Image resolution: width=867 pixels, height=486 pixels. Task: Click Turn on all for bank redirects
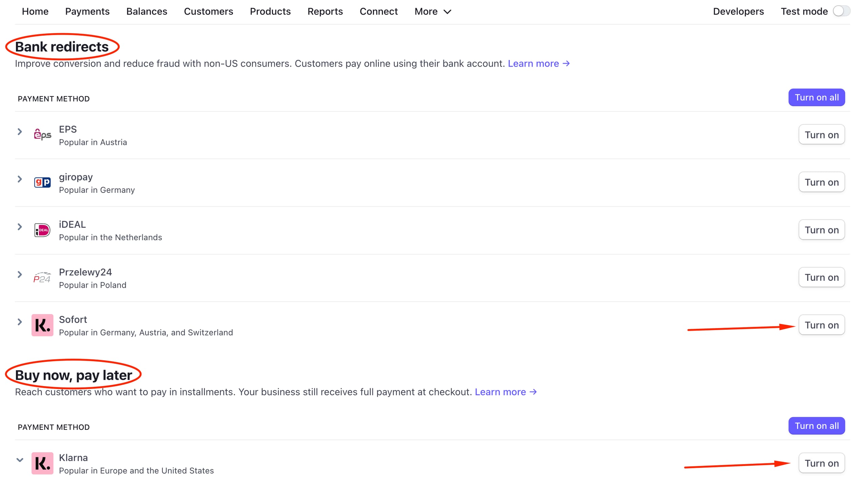click(x=817, y=97)
